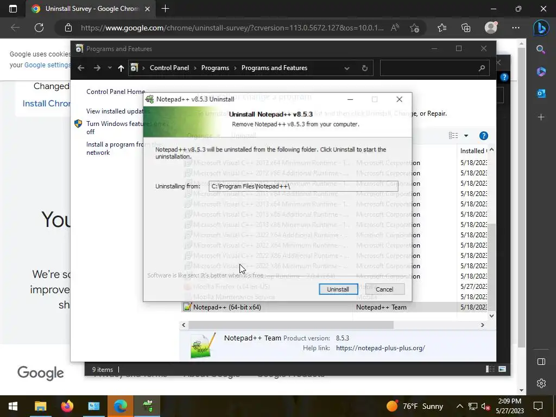The width and height of the screenshot is (556, 417).
Task: Open the view options dropdown arrow
Action: (466, 136)
